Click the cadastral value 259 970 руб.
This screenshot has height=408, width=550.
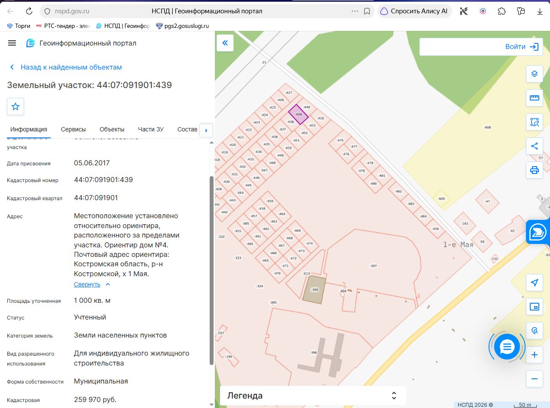pos(95,399)
